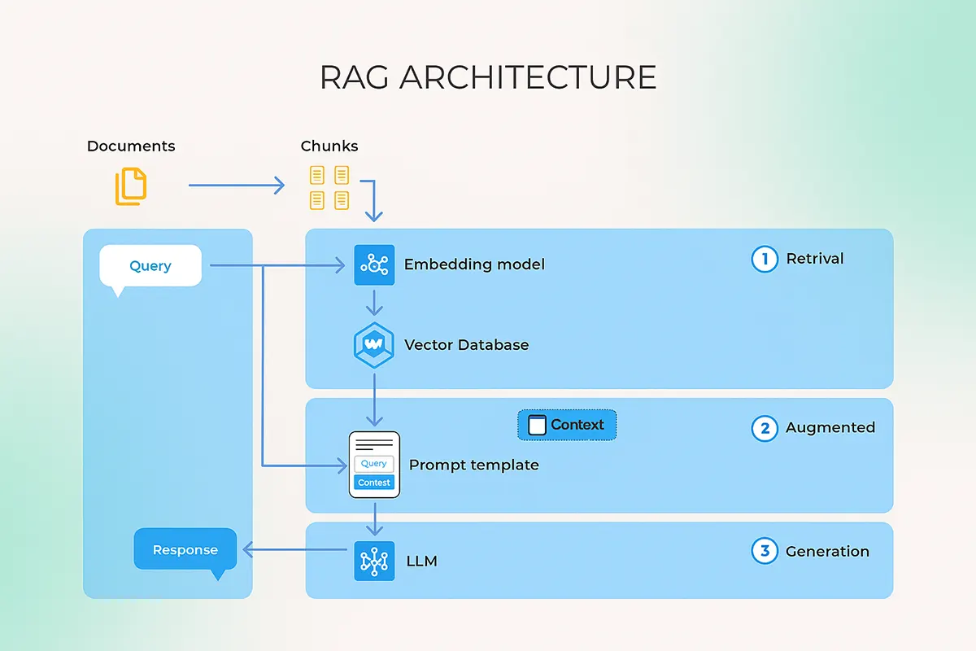Click the step 3 circle beside Generation
Screen dimensions: 976x651
[764, 552]
